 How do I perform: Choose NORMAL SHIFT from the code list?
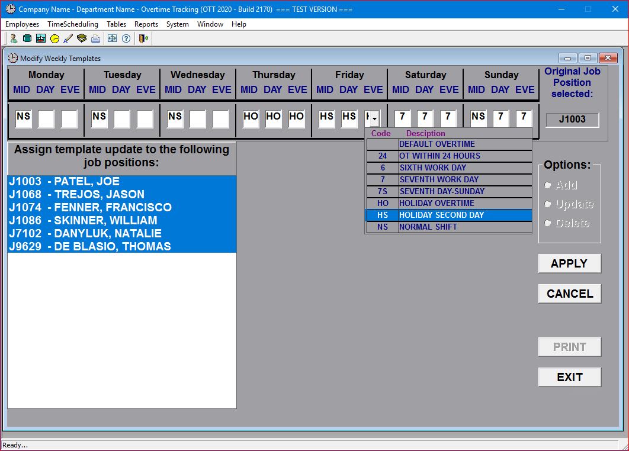click(x=450, y=227)
